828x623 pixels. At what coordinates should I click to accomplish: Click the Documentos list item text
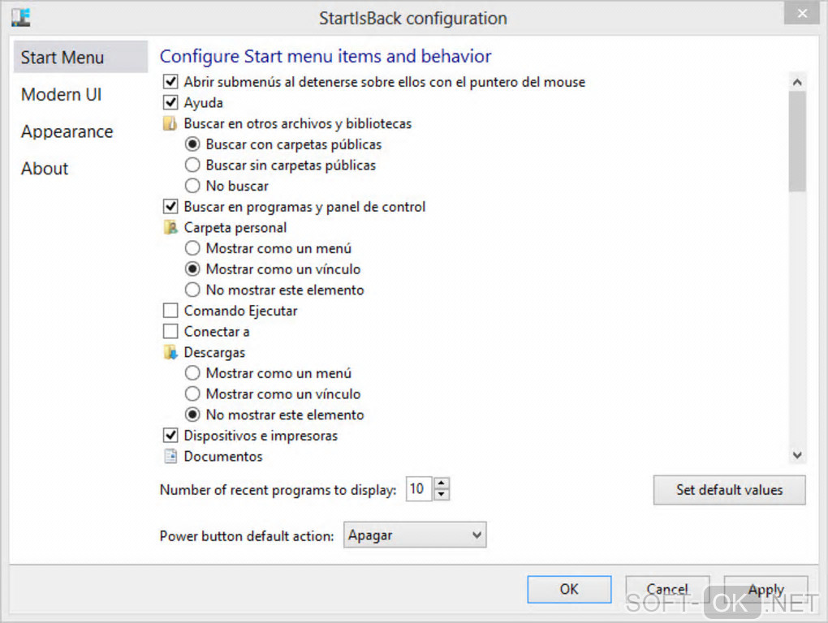point(223,457)
